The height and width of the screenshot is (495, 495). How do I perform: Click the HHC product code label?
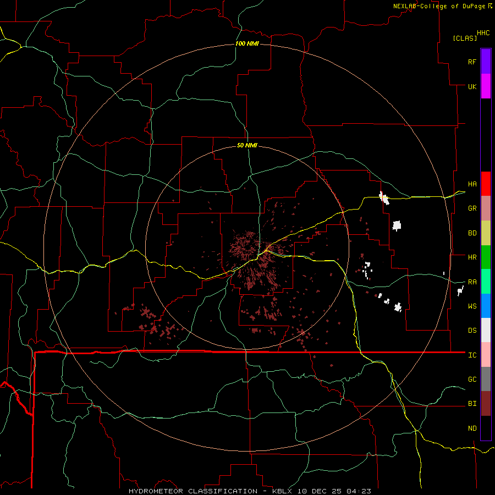pos(483,33)
